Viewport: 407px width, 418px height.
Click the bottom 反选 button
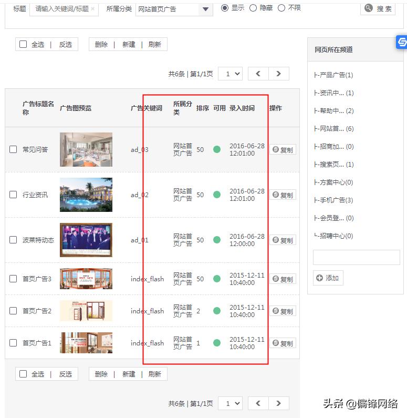[x=66, y=374]
